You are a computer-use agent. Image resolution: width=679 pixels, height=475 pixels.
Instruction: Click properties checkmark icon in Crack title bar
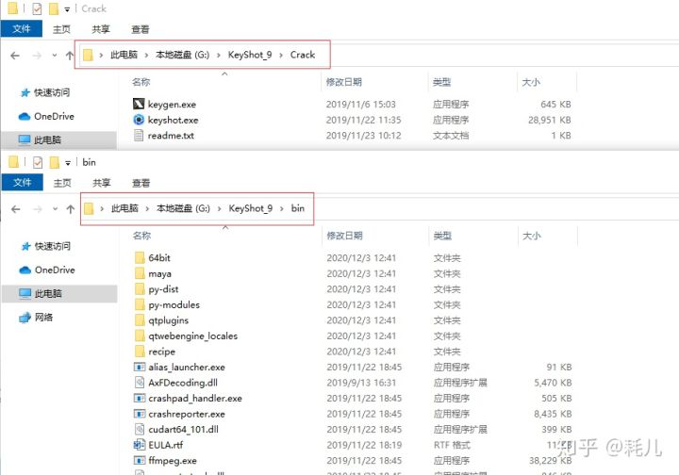click(37, 8)
